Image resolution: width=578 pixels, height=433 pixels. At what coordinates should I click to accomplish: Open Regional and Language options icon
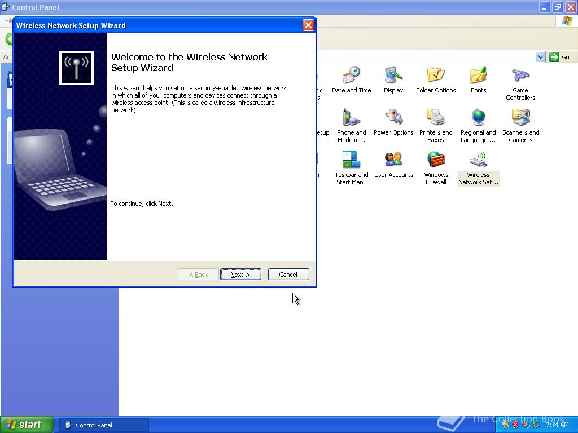478,117
